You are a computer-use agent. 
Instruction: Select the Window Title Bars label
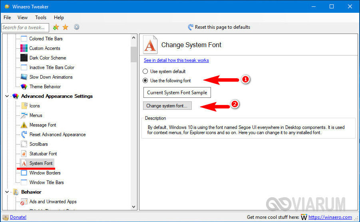click(47, 182)
